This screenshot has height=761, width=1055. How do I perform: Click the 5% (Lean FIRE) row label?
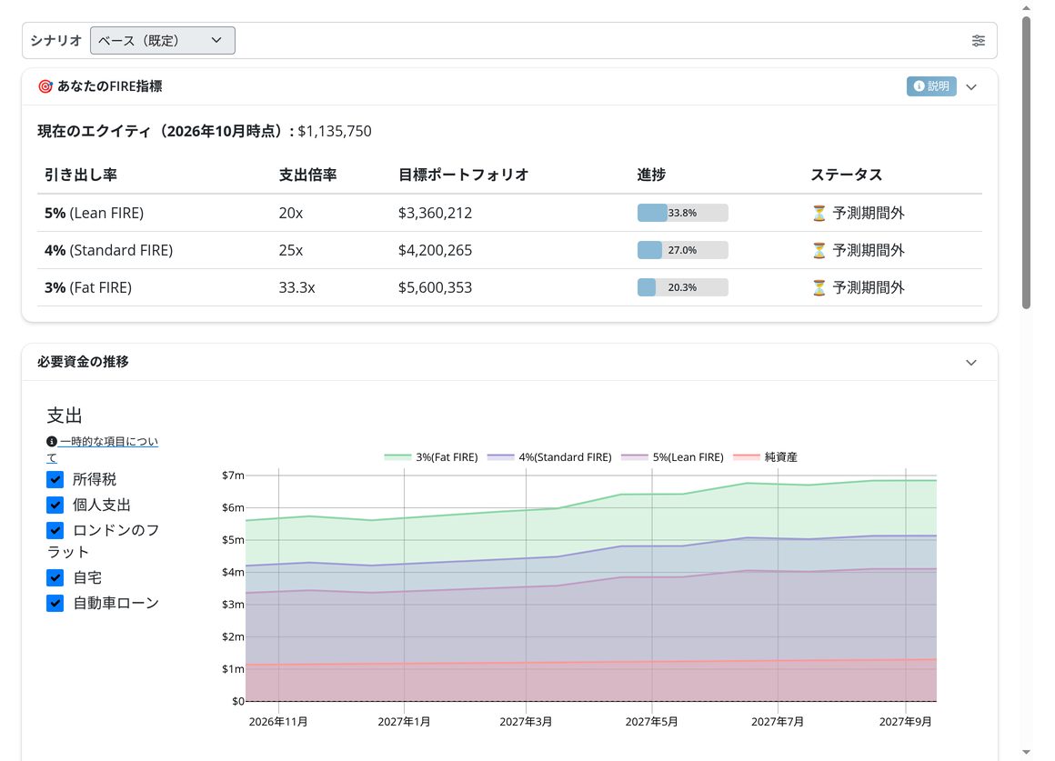coord(95,214)
